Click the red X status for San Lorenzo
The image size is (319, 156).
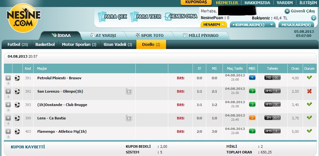(309, 91)
